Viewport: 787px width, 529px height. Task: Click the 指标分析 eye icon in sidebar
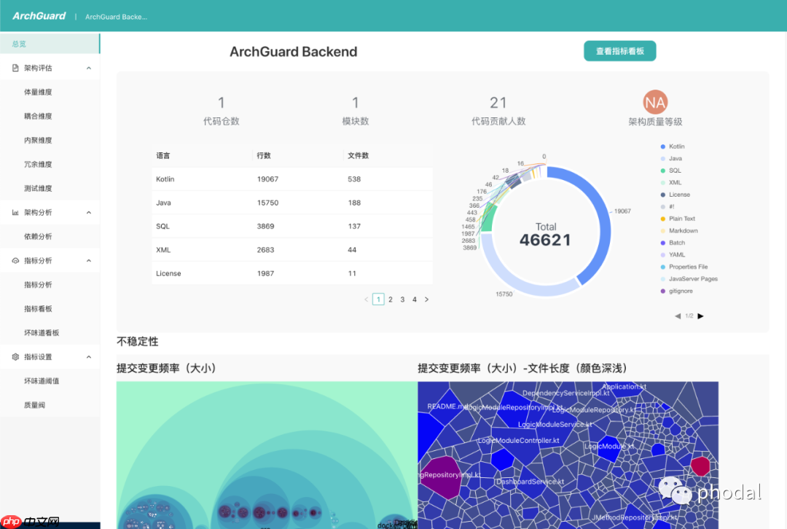[16, 260]
